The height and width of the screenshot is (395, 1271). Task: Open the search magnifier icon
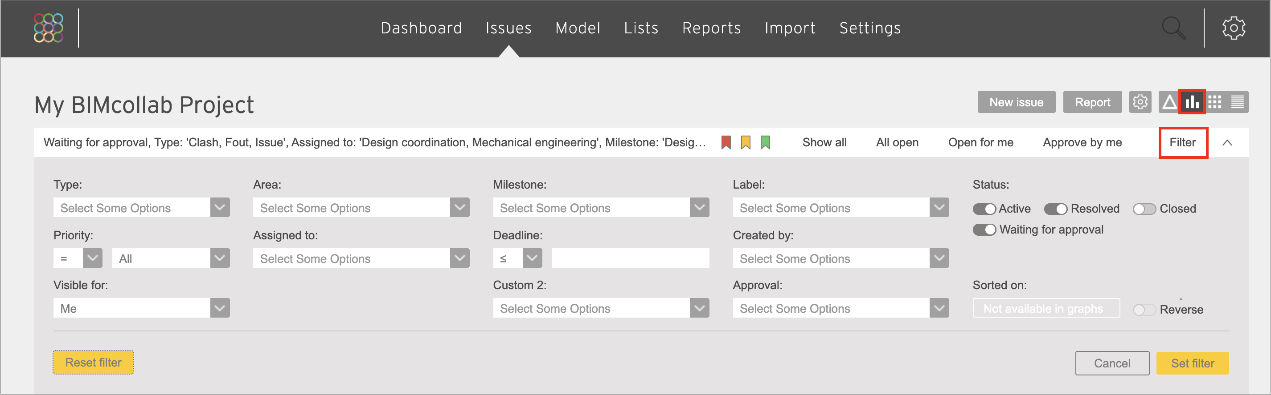coord(1174,28)
